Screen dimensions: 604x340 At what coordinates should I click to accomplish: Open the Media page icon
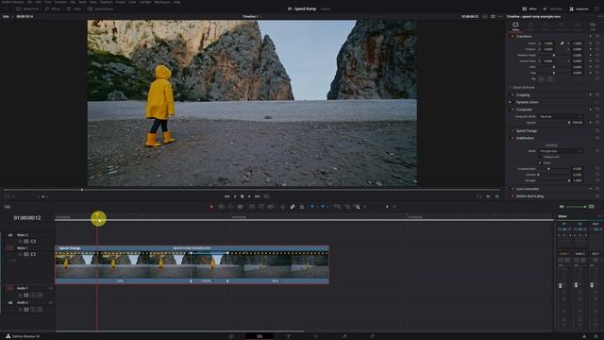click(231, 336)
